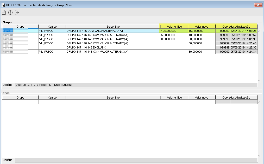
Task: Click Item table scrollbar up arrow
Action: 259,102
